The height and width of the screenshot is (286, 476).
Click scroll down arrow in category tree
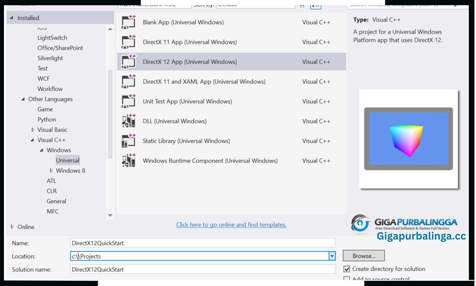pyautogui.click(x=110, y=215)
